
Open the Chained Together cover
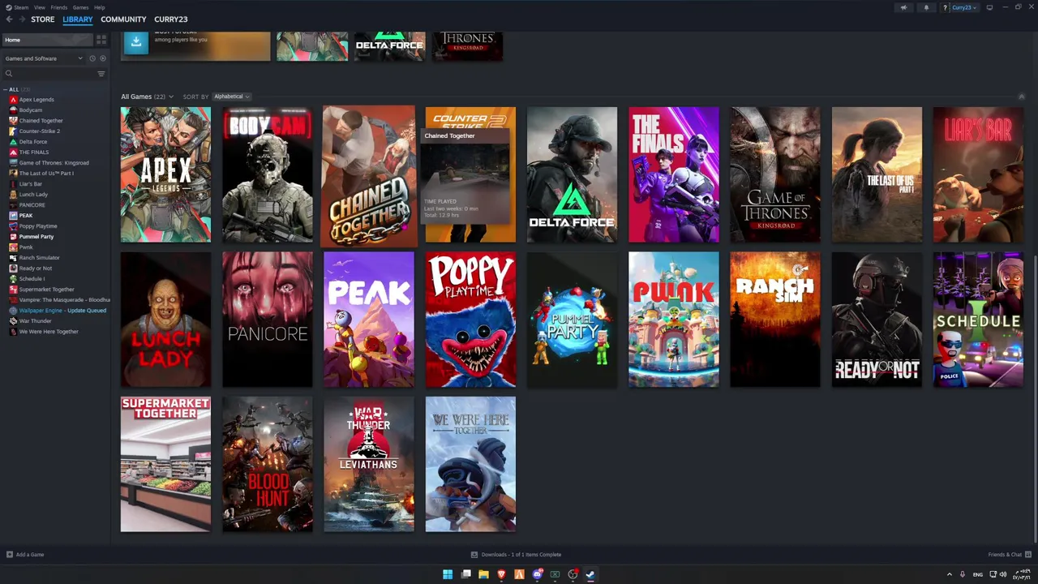369,175
